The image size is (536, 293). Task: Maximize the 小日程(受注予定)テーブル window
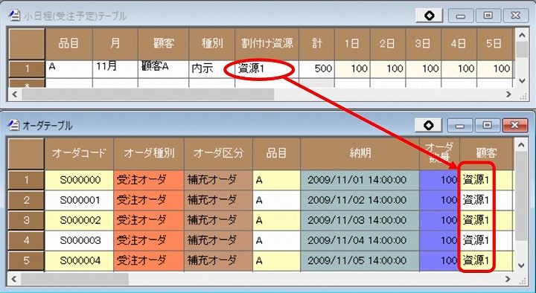[488, 16]
